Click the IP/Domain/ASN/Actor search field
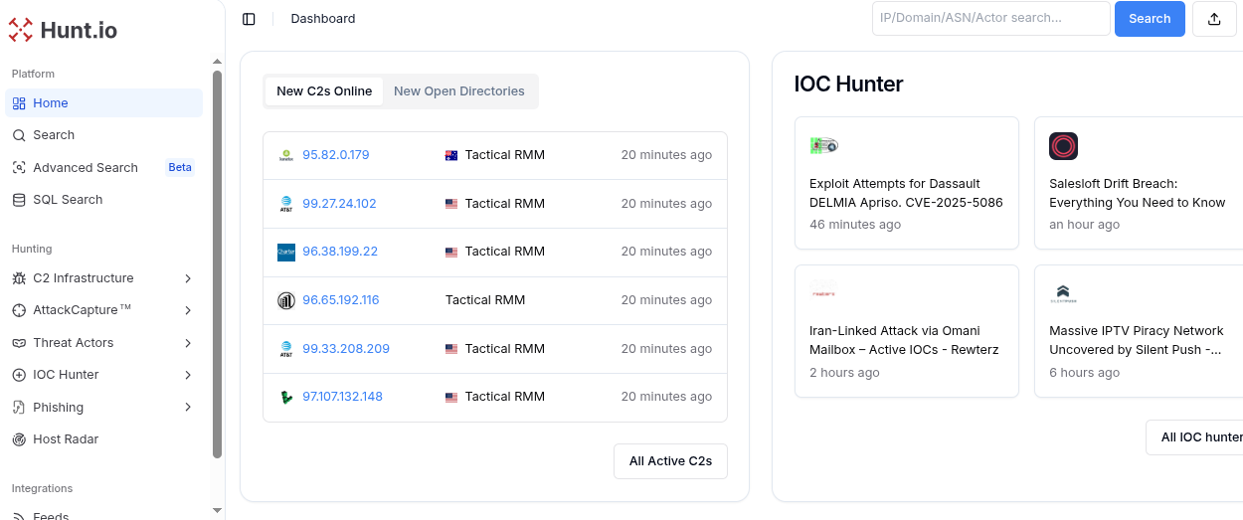Image resolution: width=1243 pixels, height=520 pixels. pyautogui.click(x=991, y=19)
